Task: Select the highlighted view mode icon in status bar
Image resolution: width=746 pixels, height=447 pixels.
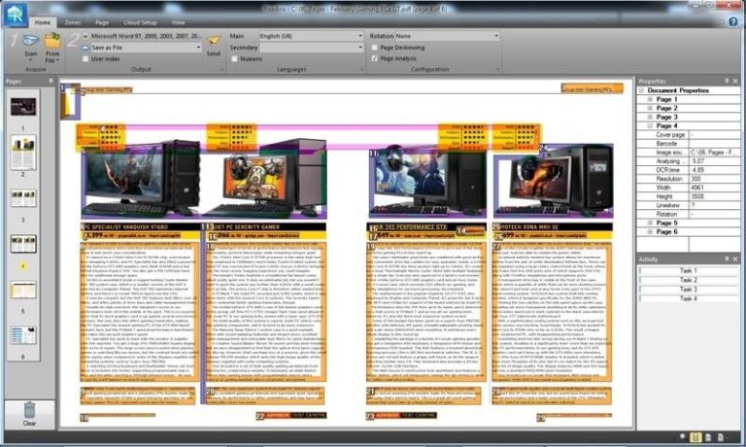Action: tap(696, 437)
